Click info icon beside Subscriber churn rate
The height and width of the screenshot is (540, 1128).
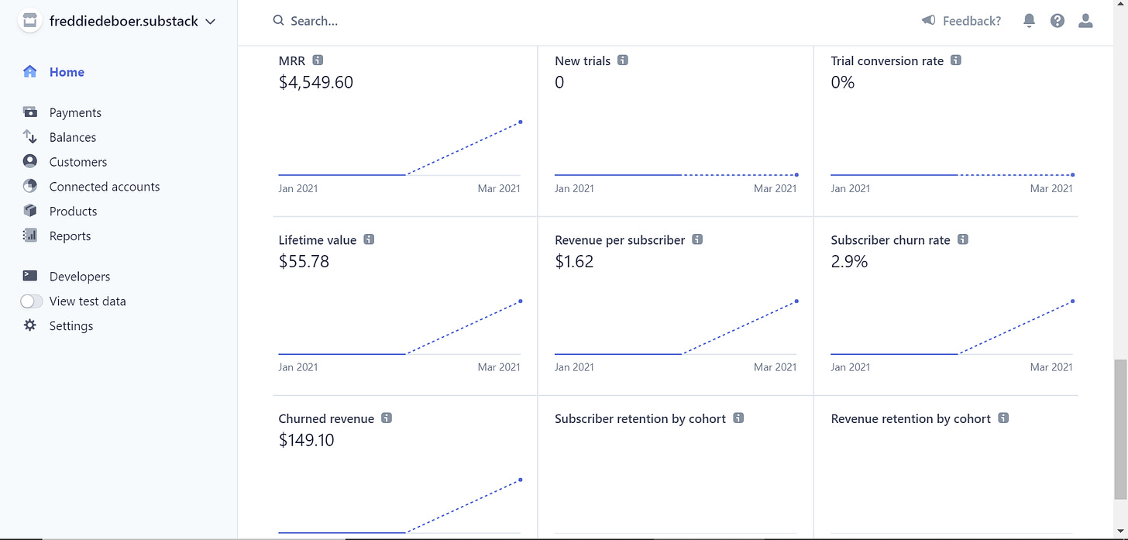(963, 240)
